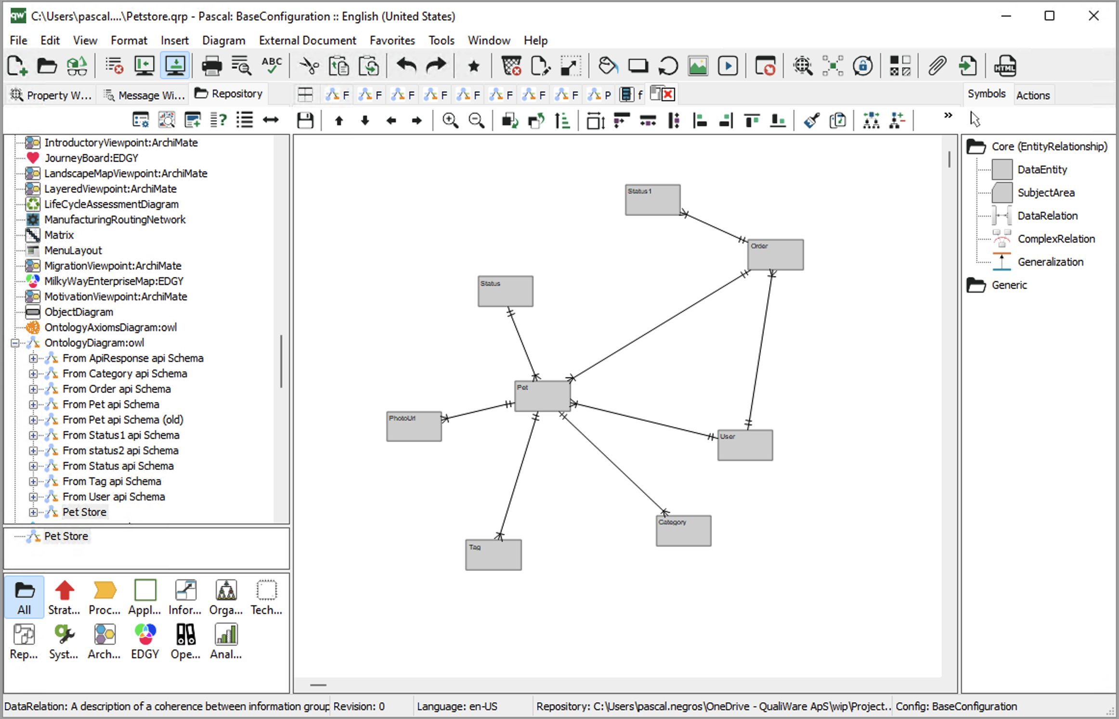This screenshot has height=719, width=1119.
Task: Show more toolbar items via chevron
Action: tap(948, 116)
